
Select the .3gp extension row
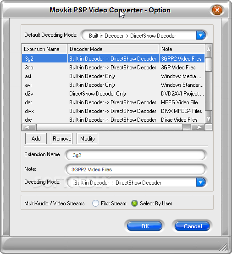pos(113,68)
